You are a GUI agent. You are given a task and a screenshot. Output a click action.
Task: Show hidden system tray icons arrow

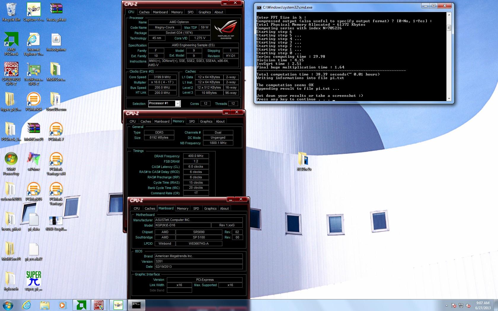(x=446, y=305)
